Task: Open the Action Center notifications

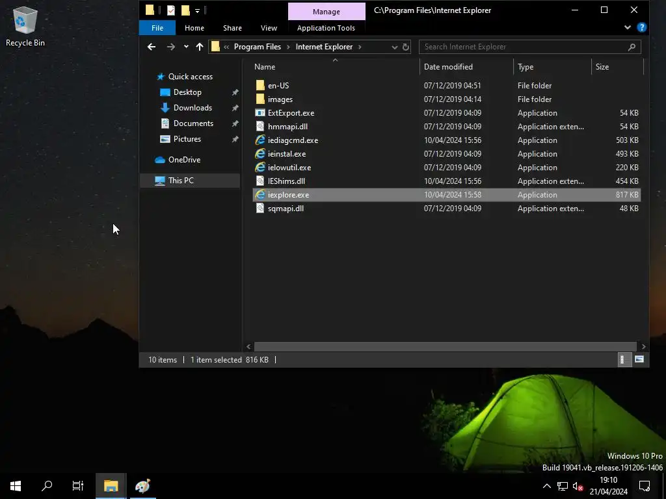Action: point(645,486)
